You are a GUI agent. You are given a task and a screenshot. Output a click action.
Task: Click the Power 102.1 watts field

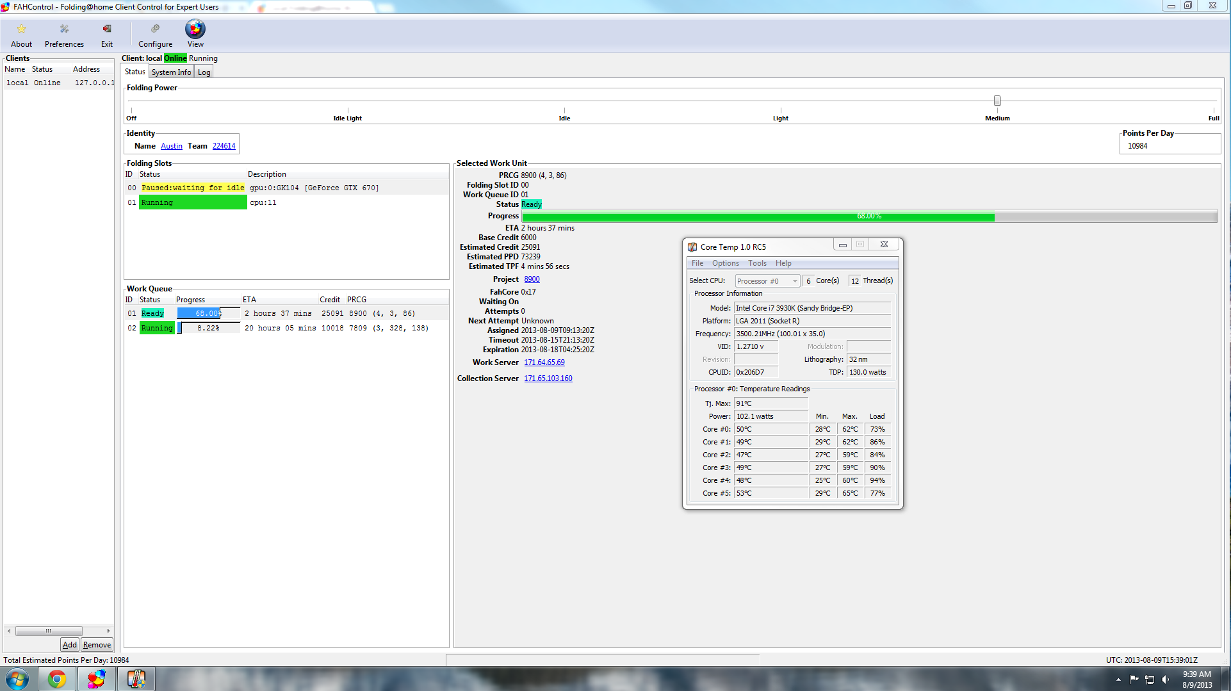coord(771,416)
